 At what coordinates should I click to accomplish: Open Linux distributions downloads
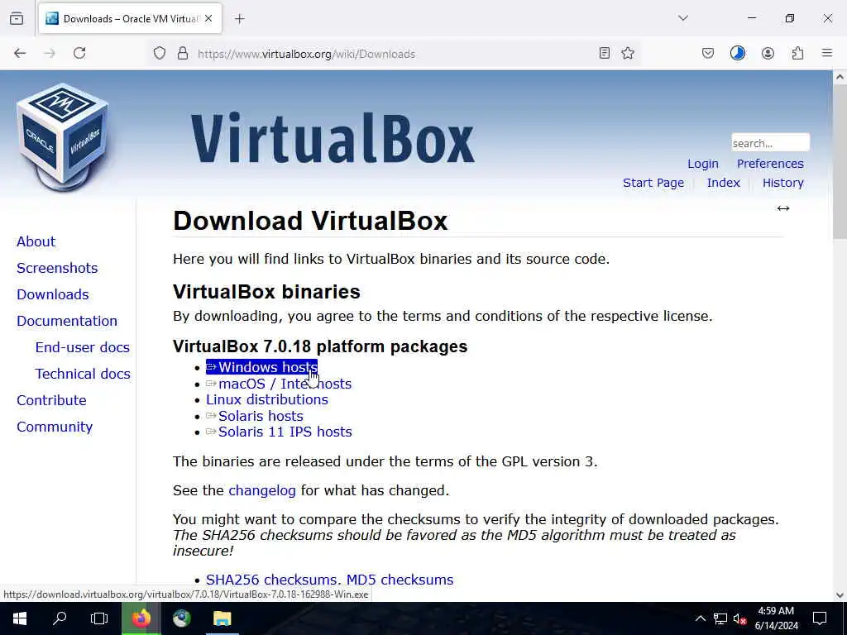coord(267,399)
